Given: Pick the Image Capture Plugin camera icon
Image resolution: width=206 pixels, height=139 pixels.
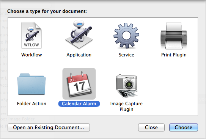Looking at the screenshot, I should click(126, 86).
